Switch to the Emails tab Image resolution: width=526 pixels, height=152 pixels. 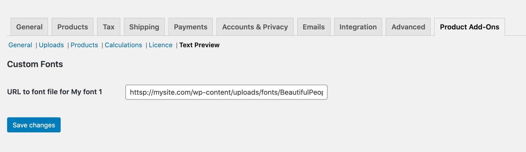pos(314,27)
